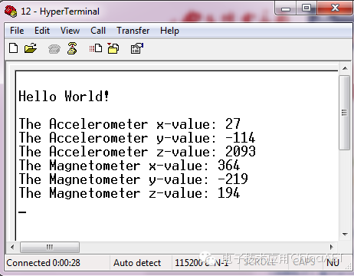Click the Call telephone toolbar icon
Viewport: 354px width, 276px height.
54,48
